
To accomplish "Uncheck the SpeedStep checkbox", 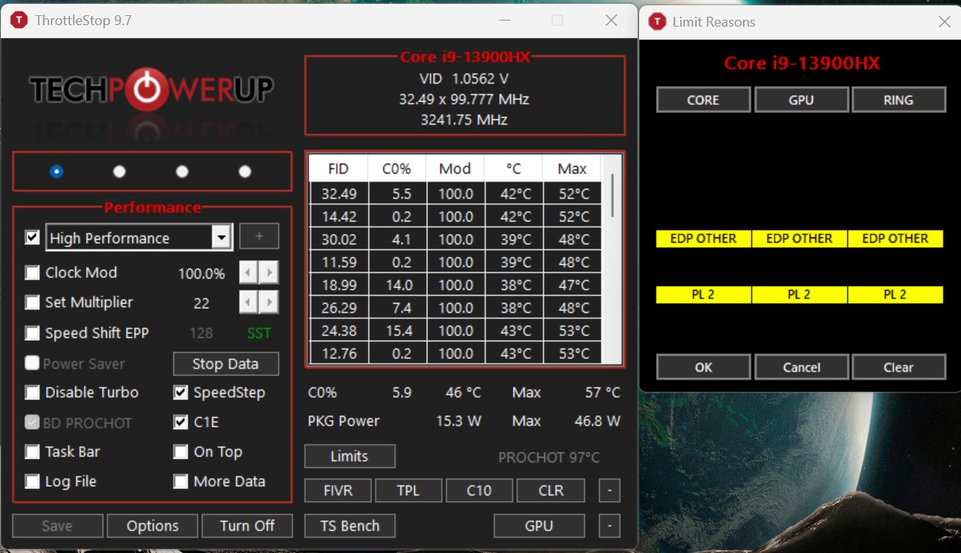I will pos(180,393).
